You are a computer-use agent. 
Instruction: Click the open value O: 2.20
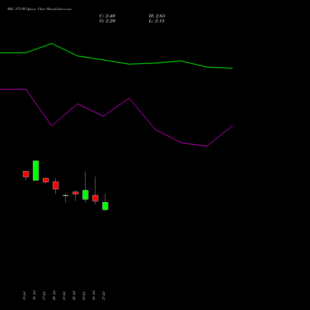click(x=107, y=21)
